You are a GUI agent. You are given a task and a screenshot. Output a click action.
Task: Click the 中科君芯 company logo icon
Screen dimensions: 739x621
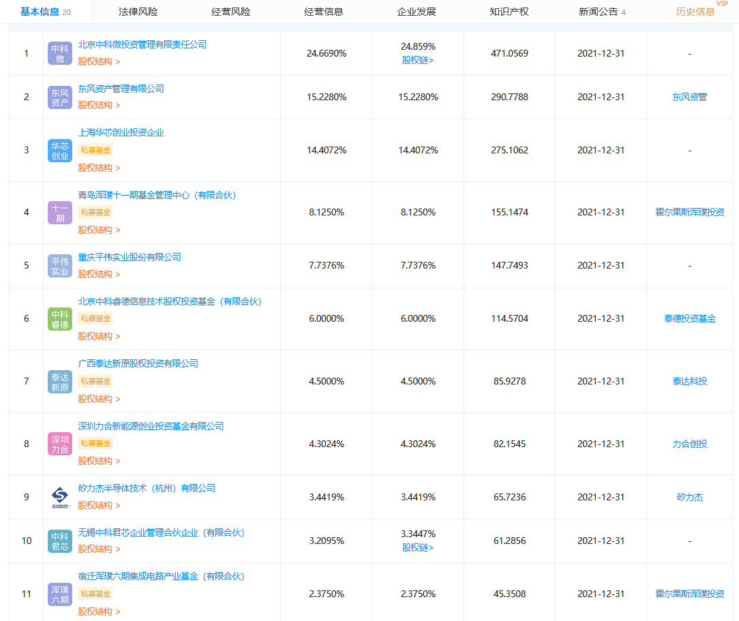(60, 541)
